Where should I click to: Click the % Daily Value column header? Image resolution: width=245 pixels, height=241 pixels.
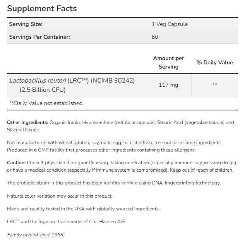[214, 62]
